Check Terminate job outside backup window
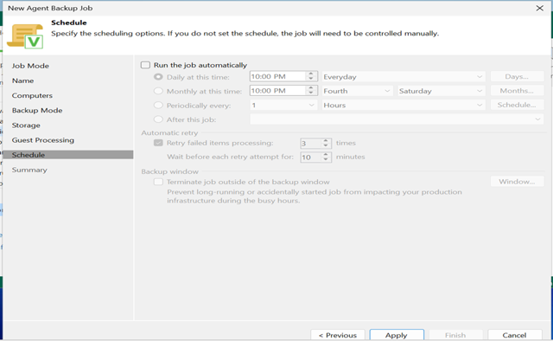The image size is (553, 341). pyautogui.click(x=158, y=182)
